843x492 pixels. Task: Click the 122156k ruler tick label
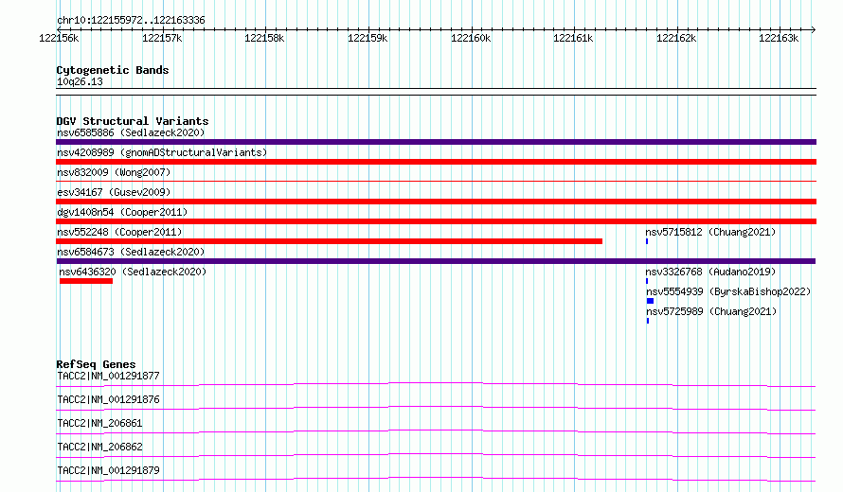tap(59, 38)
